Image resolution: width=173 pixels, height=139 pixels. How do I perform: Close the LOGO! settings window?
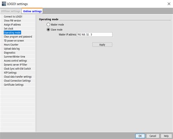[x=169, y=4]
